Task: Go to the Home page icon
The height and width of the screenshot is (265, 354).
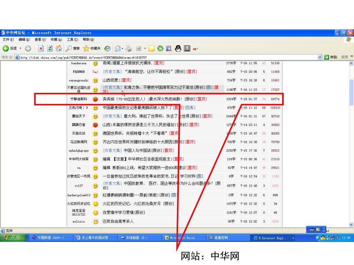Action: [59, 48]
